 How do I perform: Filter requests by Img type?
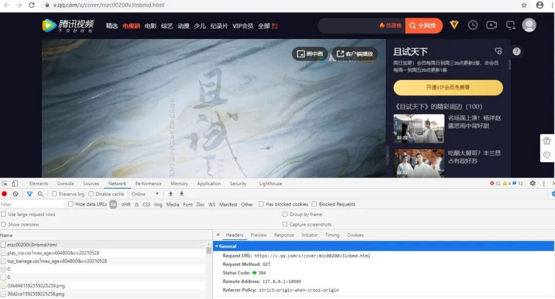158,204
